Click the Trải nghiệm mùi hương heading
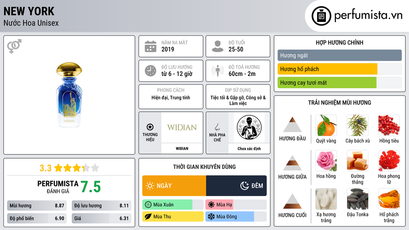This screenshot has height=230, width=409. click(x=340, y=103)
